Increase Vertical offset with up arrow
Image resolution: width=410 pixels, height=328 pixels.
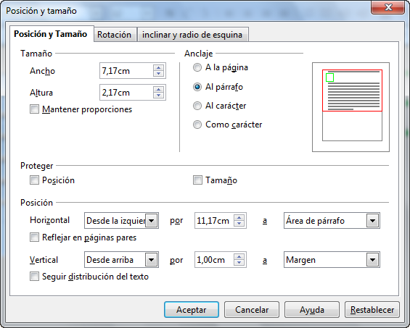(x=239, y=257)
